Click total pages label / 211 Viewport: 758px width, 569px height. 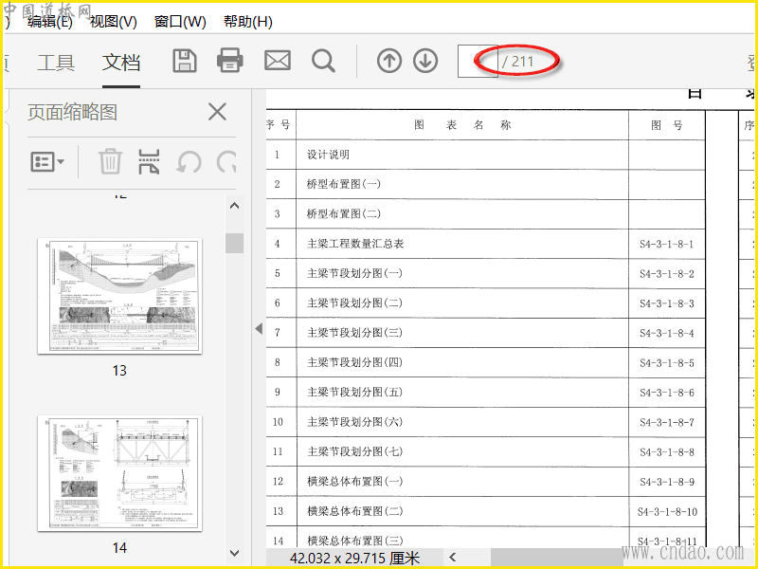[517, 62]
